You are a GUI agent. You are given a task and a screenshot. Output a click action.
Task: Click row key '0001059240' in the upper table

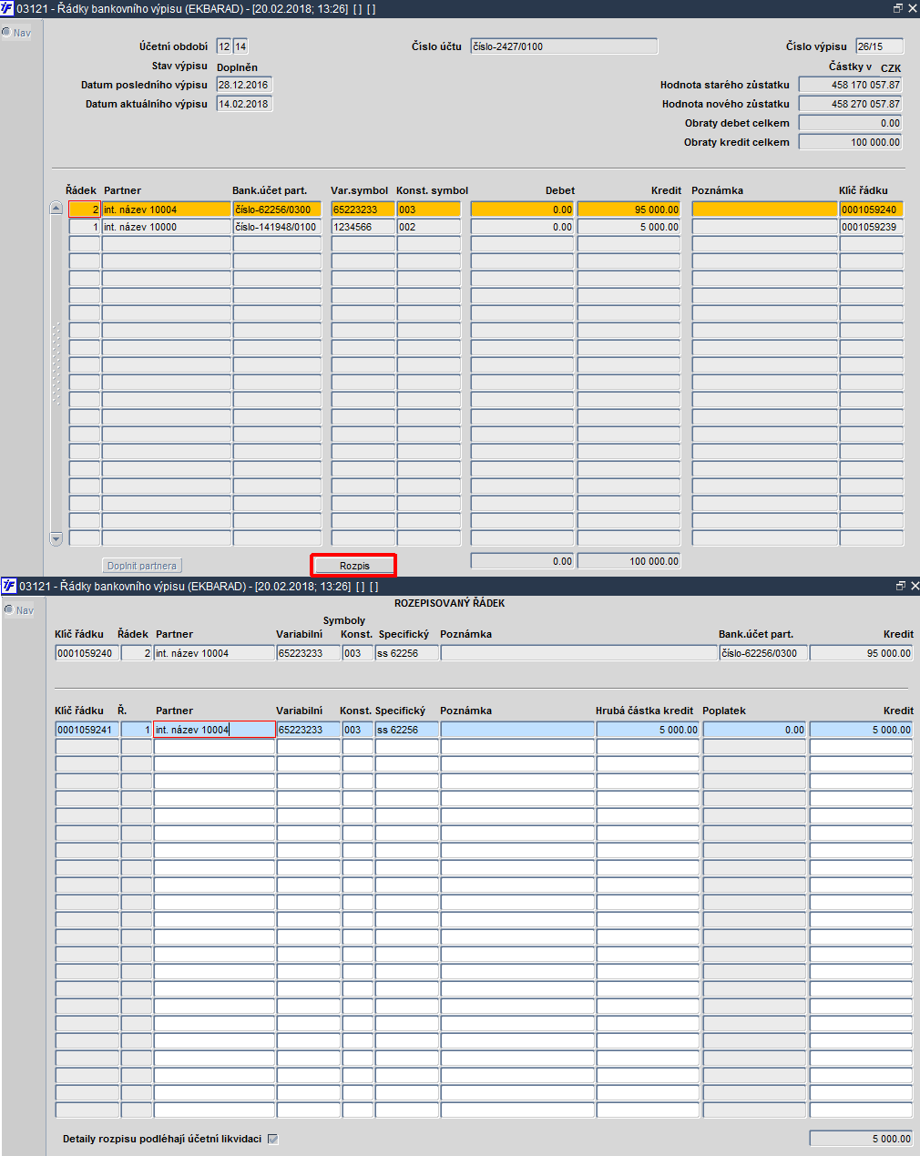pos(872,210)
